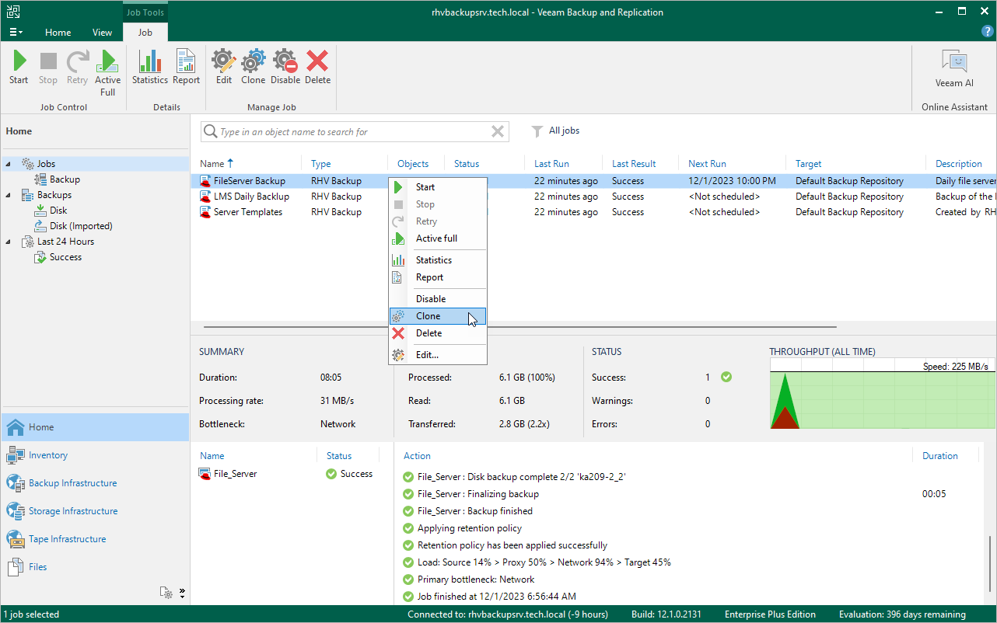
Task: Switch to the Job ribbon tab
Action: pyautogui.click(x=145, y=33)
